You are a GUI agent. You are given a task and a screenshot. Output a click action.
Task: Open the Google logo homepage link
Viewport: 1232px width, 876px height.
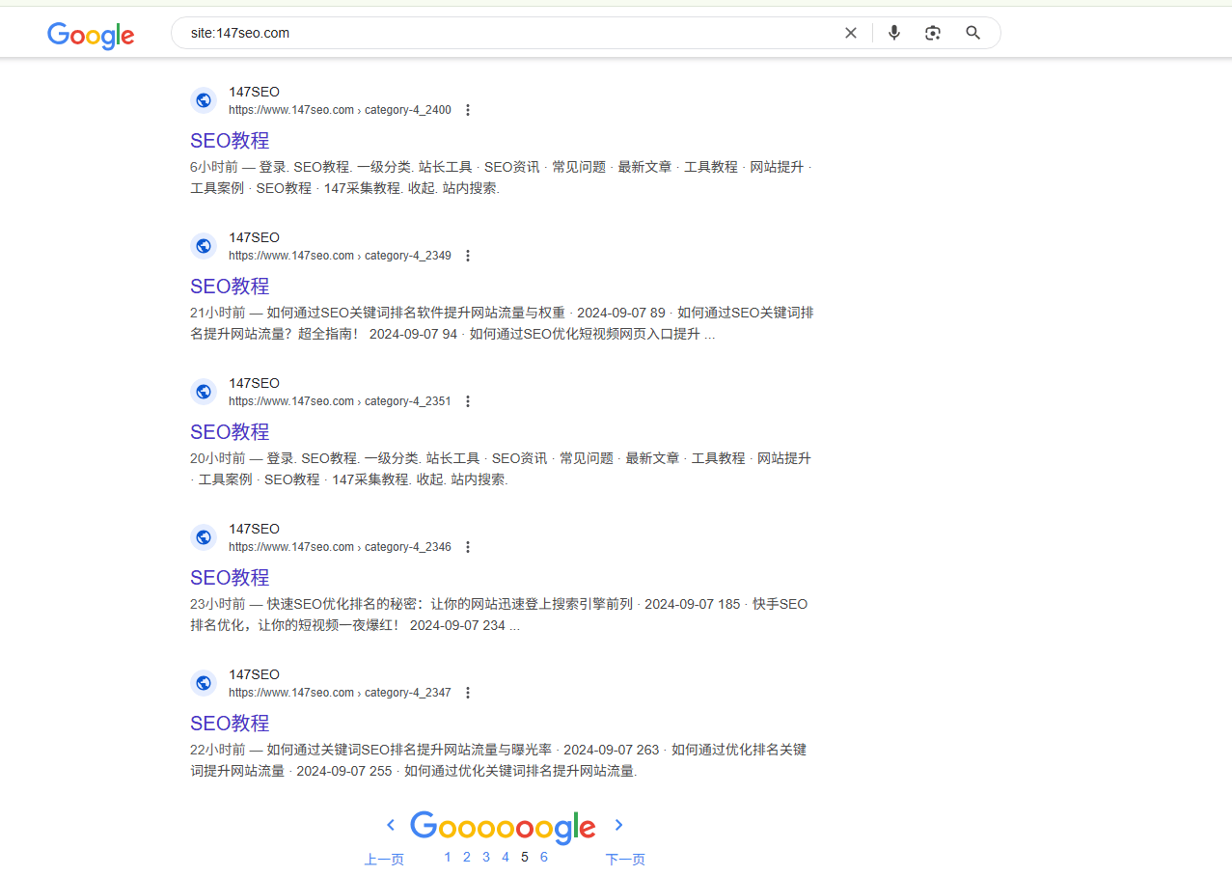(x=91, y=36)
